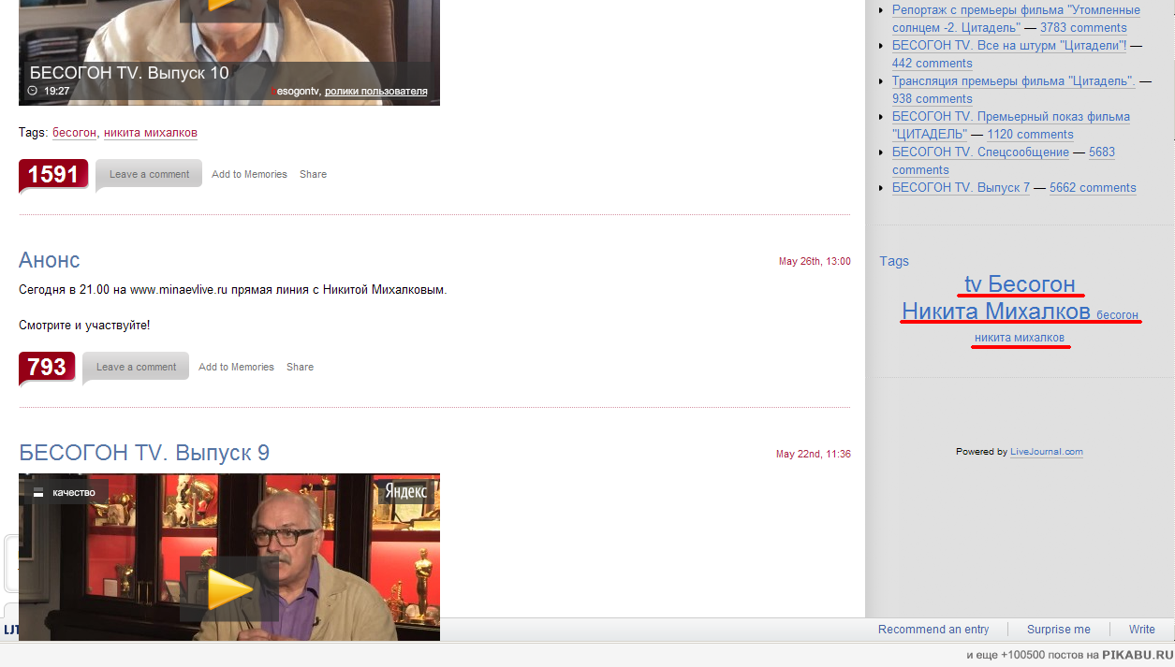Click Surprise me in the bottom bar
This screenshot has height=667, width=1175.
(x=1059, y=630)
